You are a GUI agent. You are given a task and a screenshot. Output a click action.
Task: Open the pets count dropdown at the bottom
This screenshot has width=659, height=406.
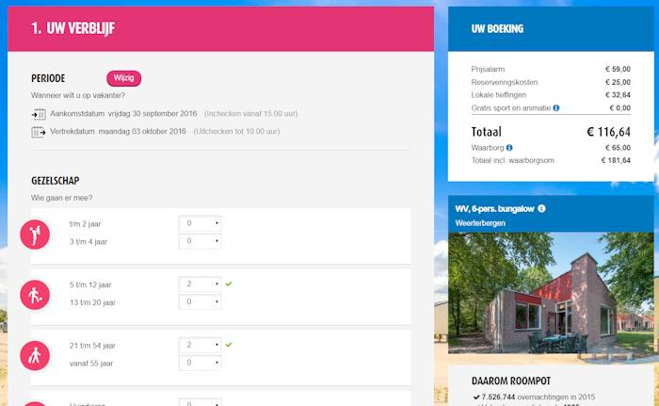[x=200, y=402]
